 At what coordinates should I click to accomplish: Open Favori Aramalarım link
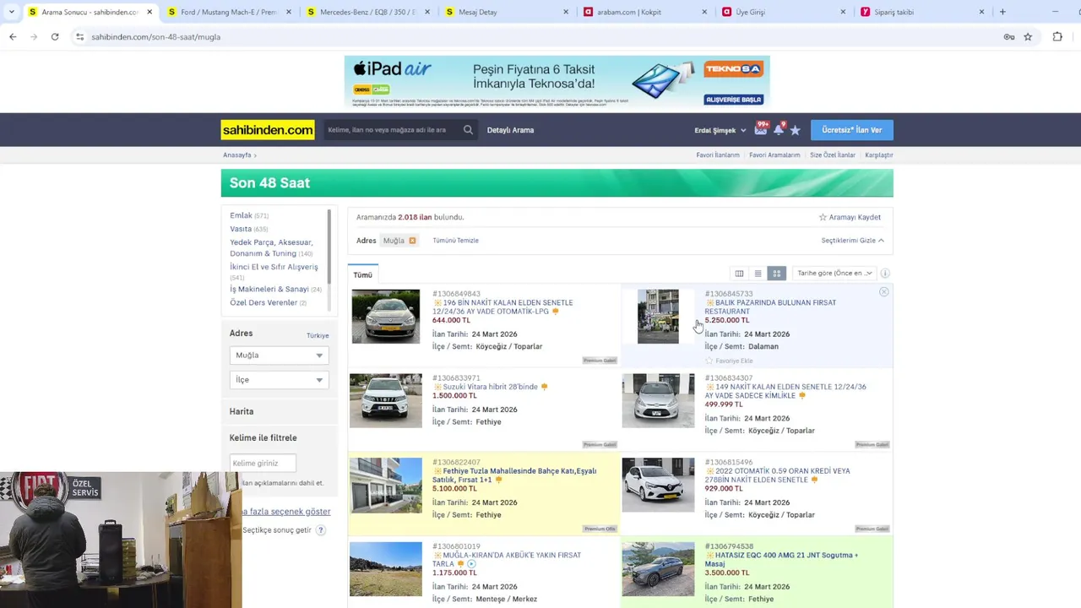point(774,155)
